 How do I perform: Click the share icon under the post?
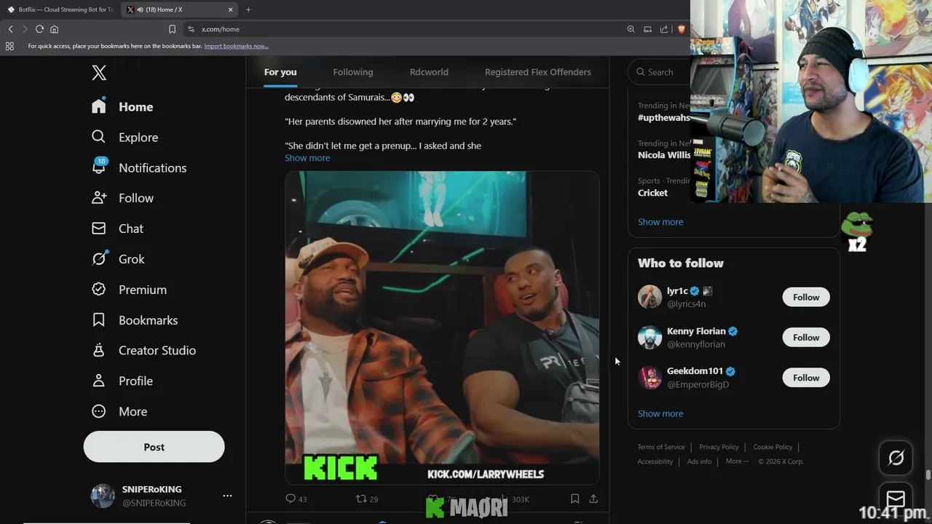[x=593, y=499]
